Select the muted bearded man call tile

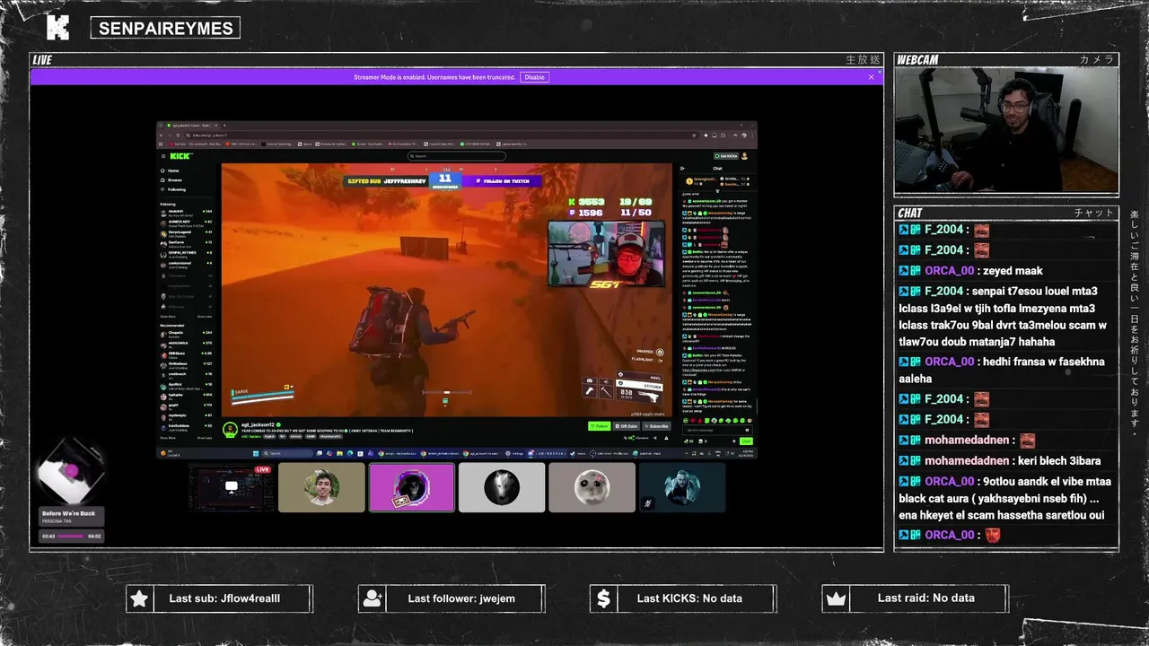pyautogui.click(x=681, y=487)
